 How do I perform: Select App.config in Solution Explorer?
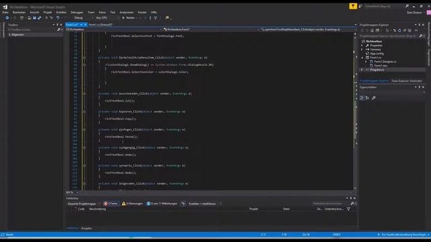pos(377,54)
